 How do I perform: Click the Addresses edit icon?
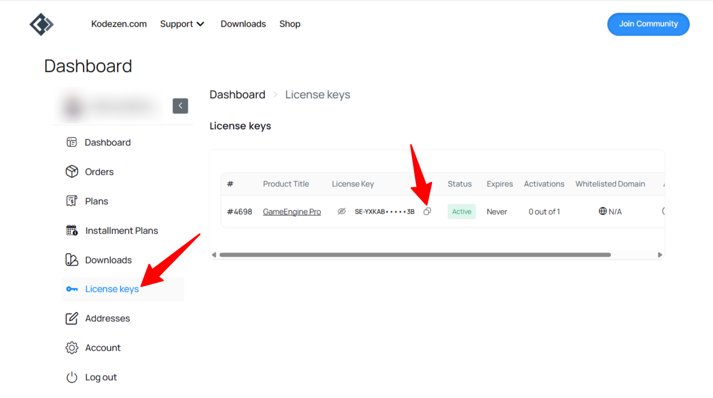72,319
